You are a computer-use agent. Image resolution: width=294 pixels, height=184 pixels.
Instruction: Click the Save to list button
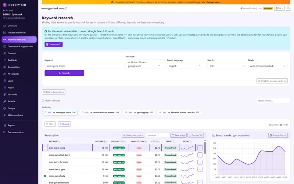179,135
